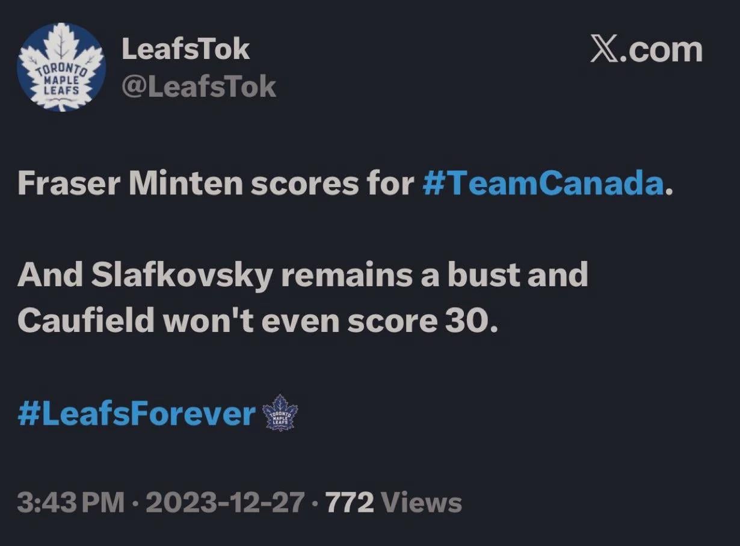Image resolution: width=740 pixels, height=546 pixels.
Task: Click the 772 view count number
Action: point(350,502)
